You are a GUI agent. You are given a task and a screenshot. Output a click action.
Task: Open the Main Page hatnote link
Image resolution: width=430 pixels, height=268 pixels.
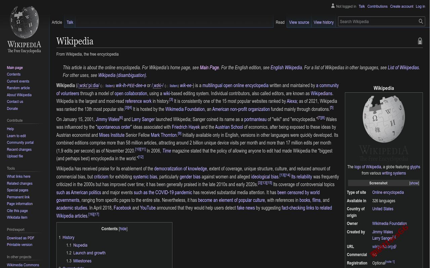pos(209,68)
